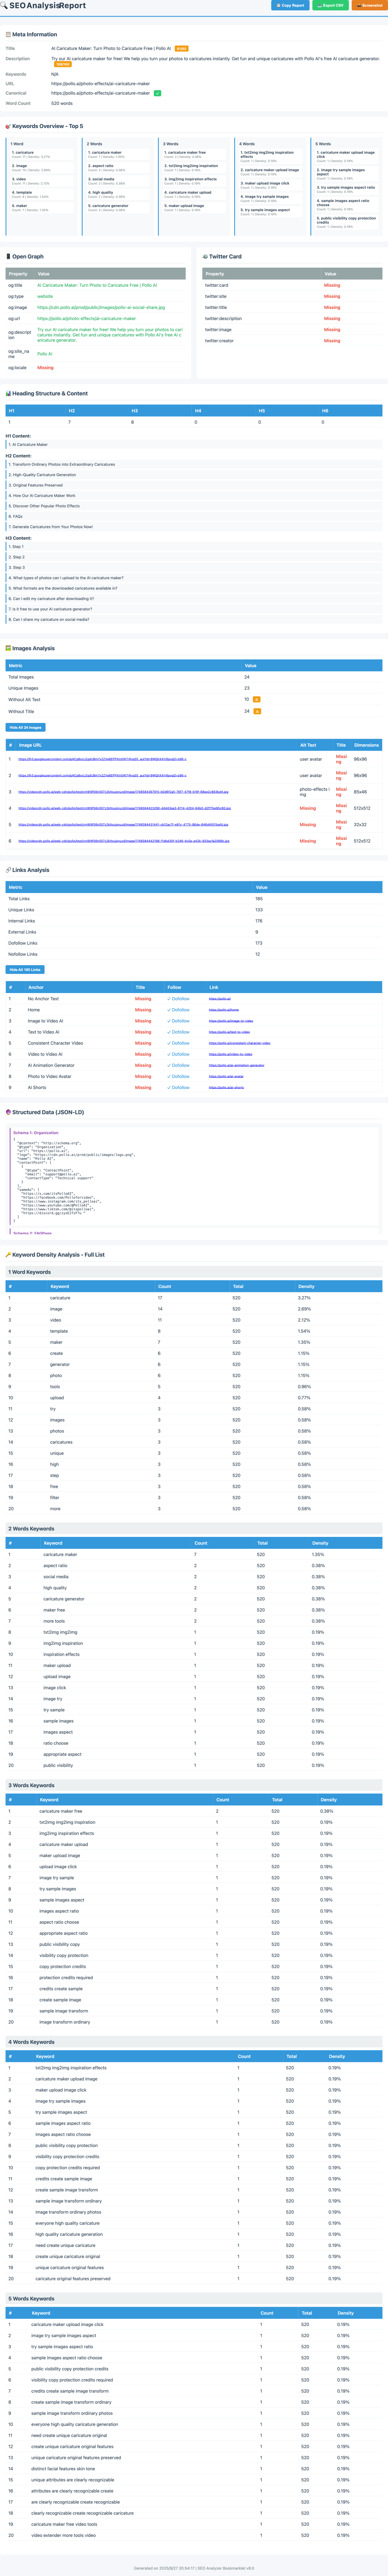Click the template row in 1 Word Keywords table
The height and width of the screenshot is (2576, 388).
(194, 1331)
